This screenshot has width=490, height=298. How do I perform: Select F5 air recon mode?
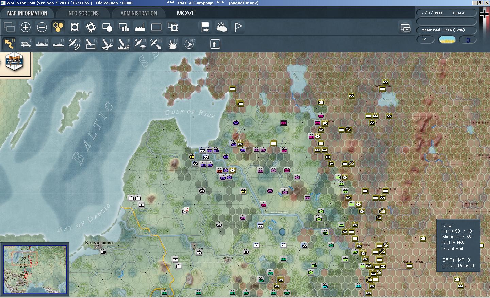pos(75,44)
